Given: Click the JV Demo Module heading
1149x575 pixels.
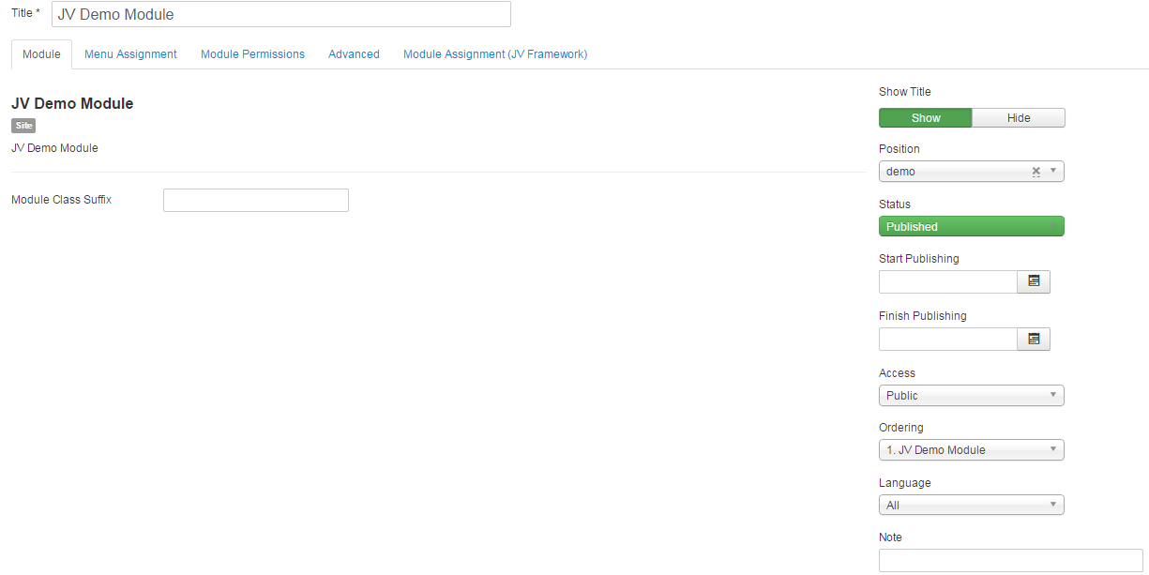Looking at the screenshot, I should click(x=72, y=104).
